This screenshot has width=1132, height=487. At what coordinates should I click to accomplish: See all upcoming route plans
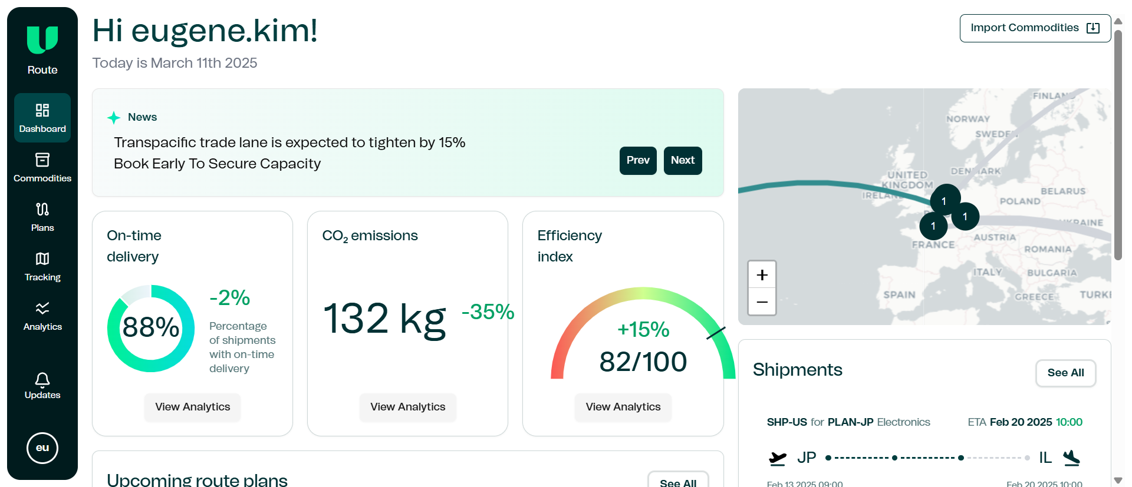(x=678, y=481)
